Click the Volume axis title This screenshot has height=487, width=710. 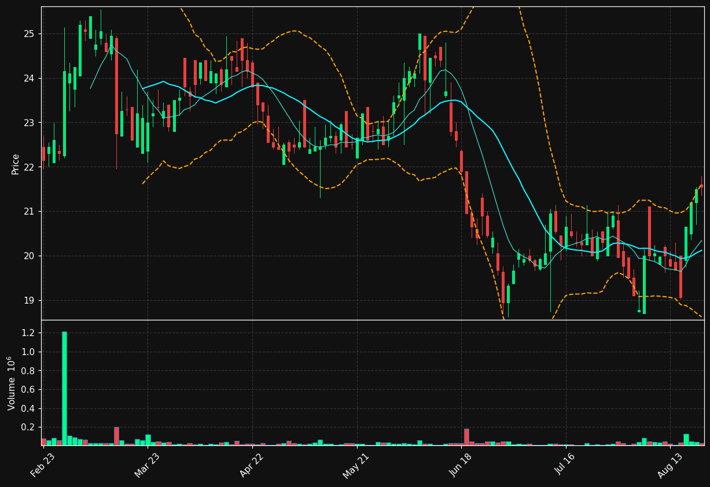(12, 383)
